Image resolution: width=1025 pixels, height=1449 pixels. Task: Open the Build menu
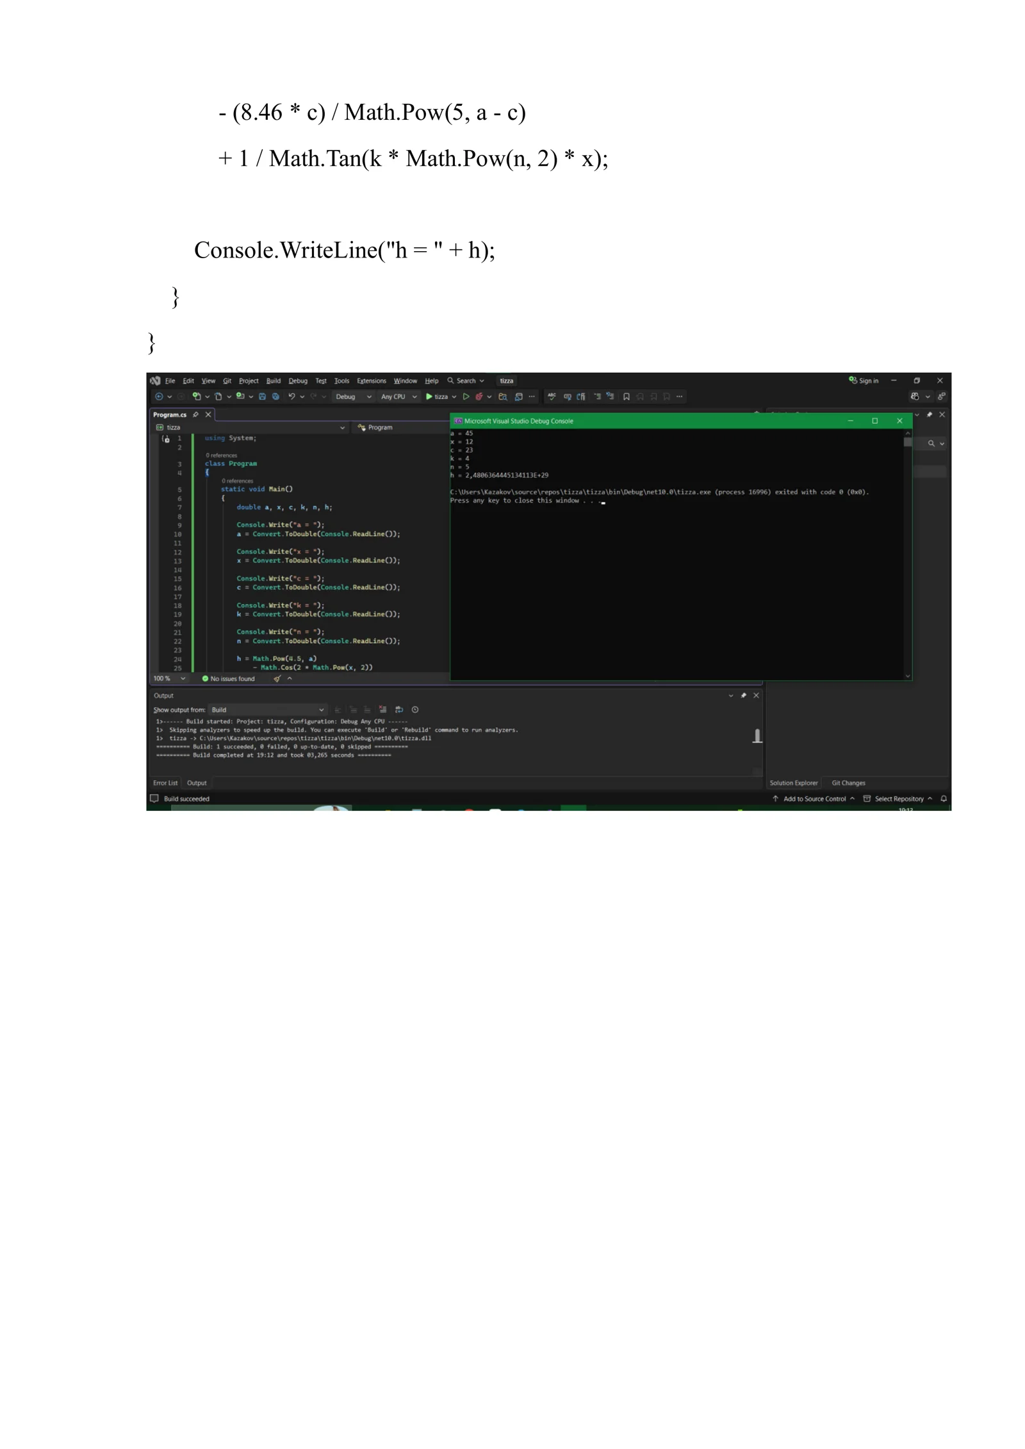[x=274, y=381]
